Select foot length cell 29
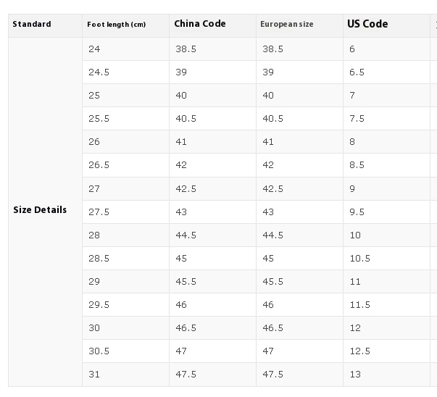This screenshot has height=397, width=437. [x=94, y=282]
